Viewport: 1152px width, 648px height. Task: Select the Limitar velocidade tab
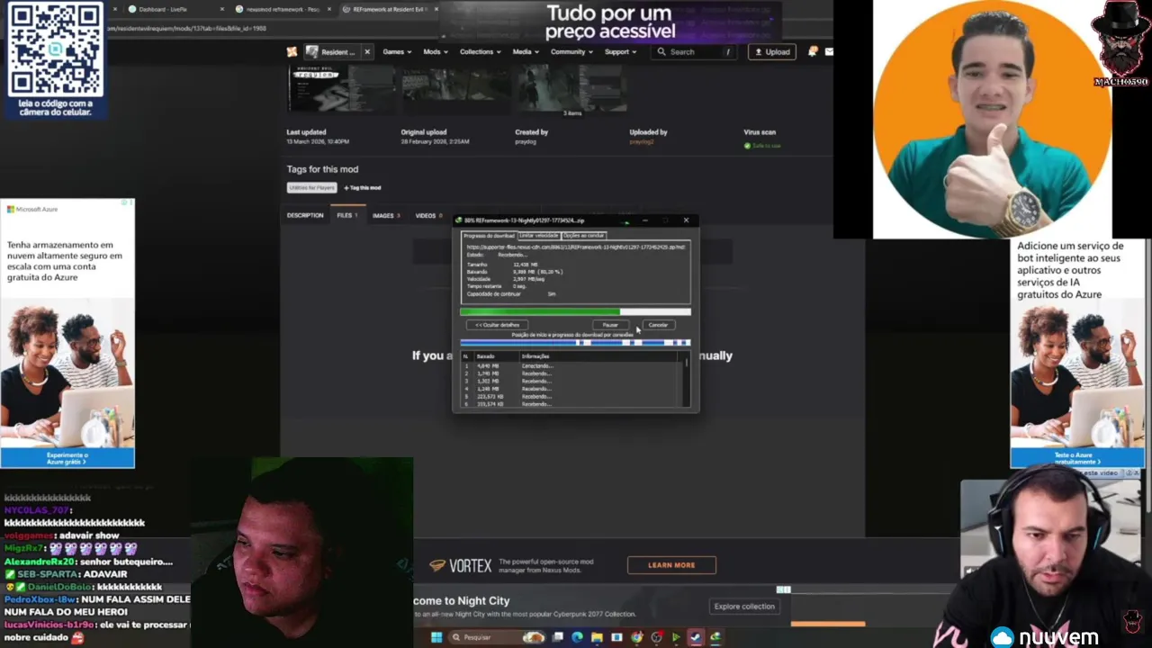tap(538, 236)
